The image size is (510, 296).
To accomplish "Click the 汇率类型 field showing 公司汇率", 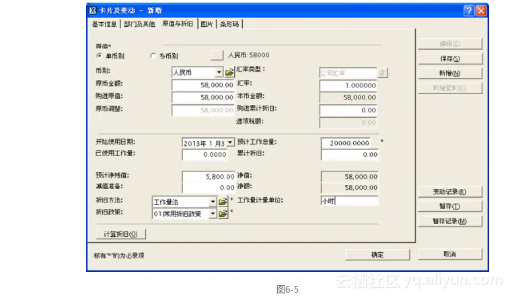I will [348, 73].
